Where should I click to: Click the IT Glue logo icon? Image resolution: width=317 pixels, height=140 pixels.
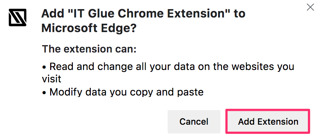click(x=18, y=17)
